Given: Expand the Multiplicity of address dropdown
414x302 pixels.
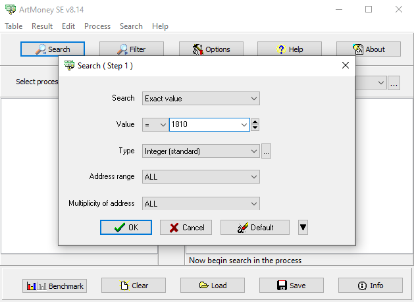Looking at the screenshot, I should (x=201, y=203).
